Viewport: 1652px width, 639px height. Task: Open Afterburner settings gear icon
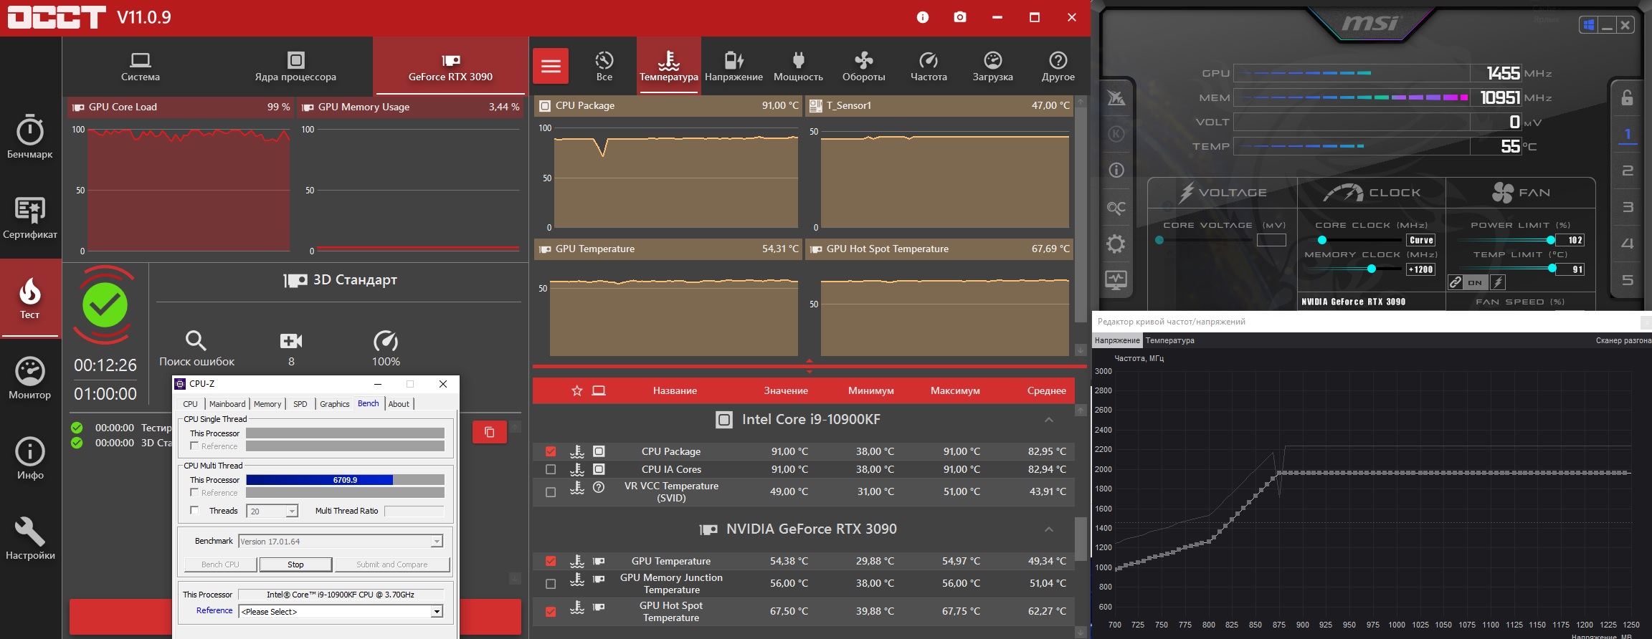pos(1116,244)
